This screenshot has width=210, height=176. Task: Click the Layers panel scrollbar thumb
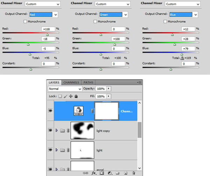139,130
